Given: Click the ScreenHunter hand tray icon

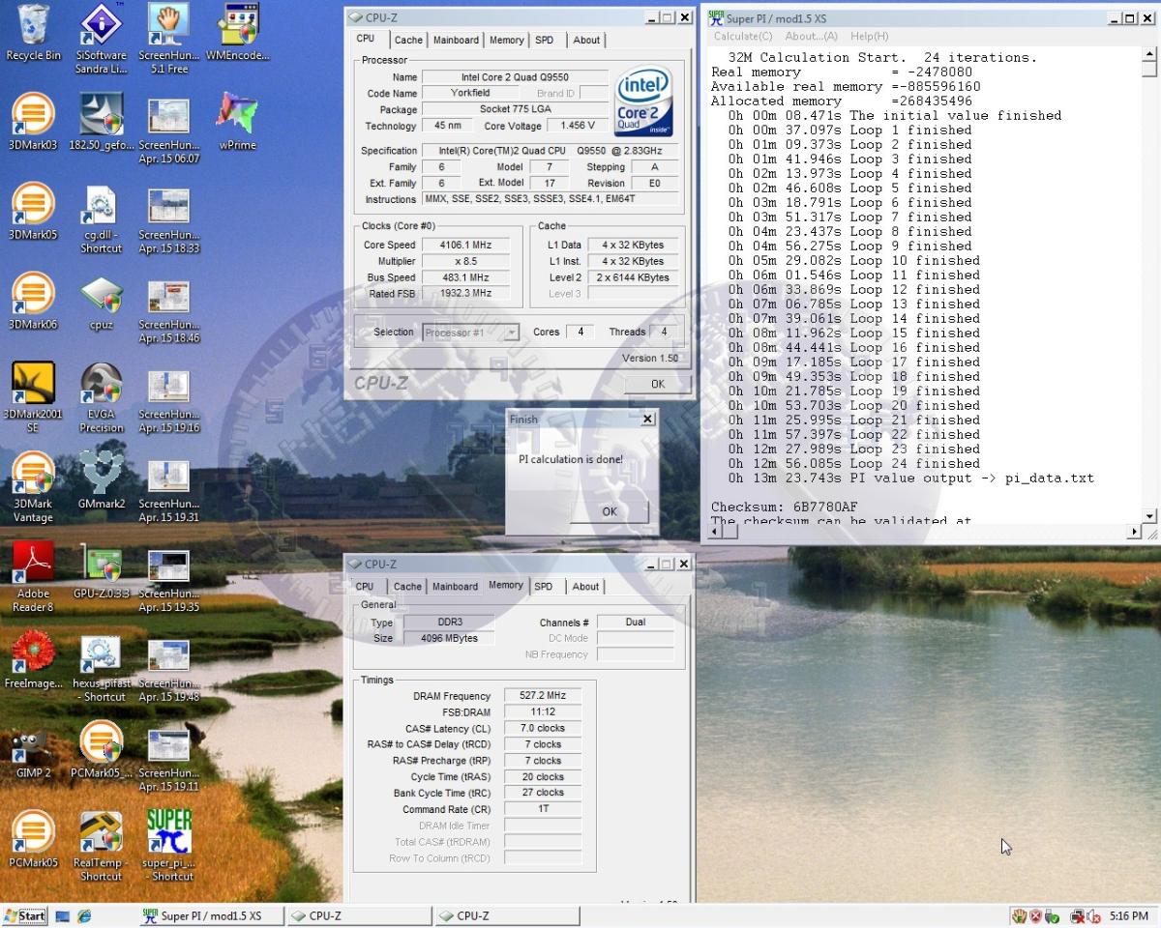Looking at the screenshot, I should tap(1019, 915).
